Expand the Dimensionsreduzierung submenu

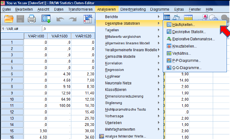pos(130,96)
